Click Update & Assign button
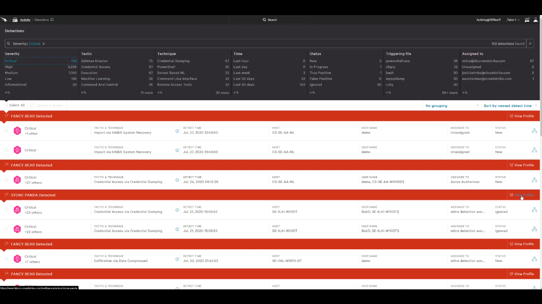 [x=46, y=105]
